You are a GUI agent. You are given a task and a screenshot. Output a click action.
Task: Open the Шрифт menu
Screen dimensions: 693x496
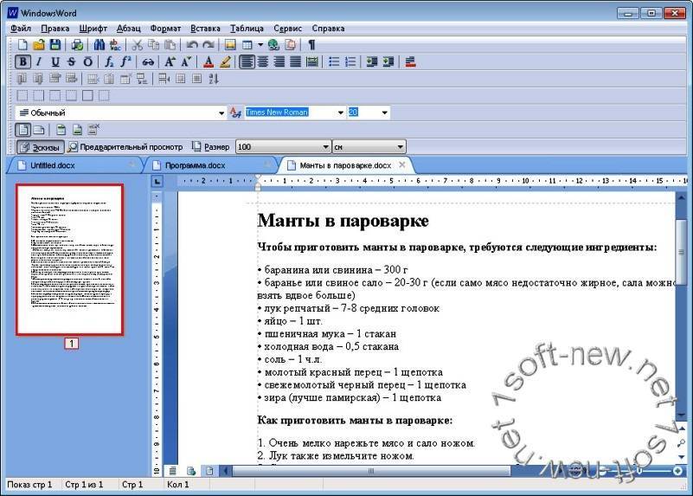(93, 29)
